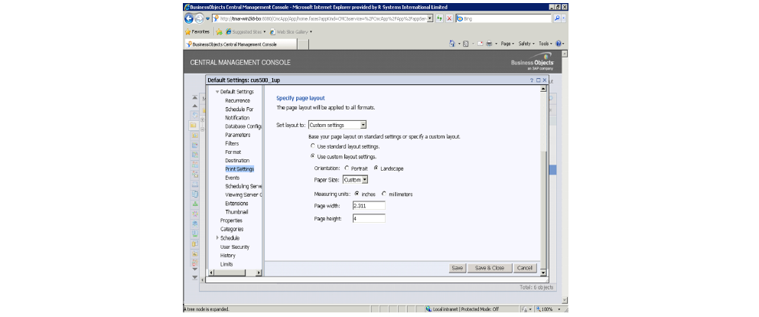Click the refresh page icon
Screen dimensions: 759x317
click(x=439, y=18)
